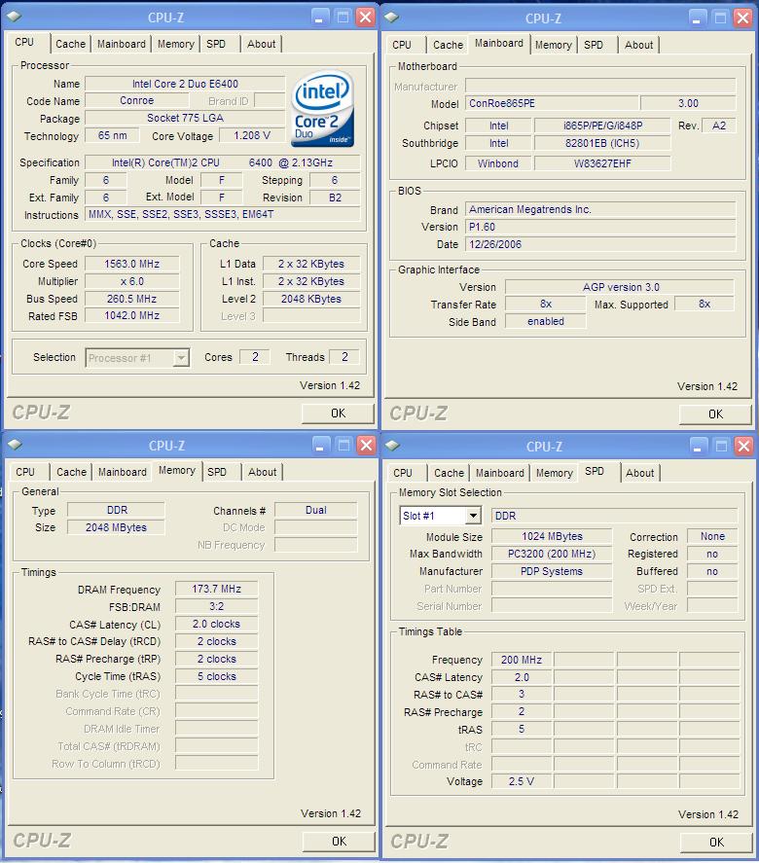Open About tab in the Mainboard window
Image resolution: width=759 pixels, height=863 pixels.
click(x=639, y=45)
